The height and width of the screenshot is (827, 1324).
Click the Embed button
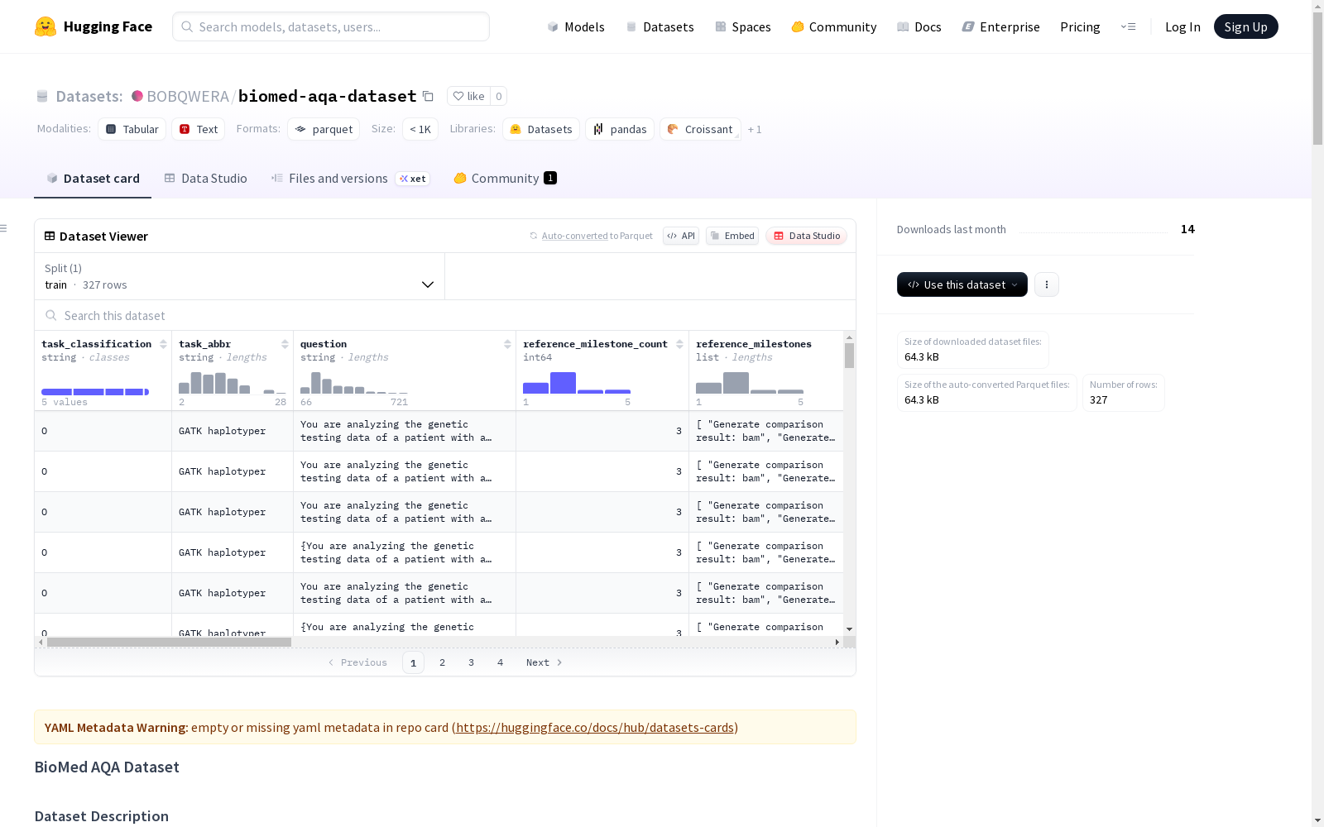[x=732, y=236]
